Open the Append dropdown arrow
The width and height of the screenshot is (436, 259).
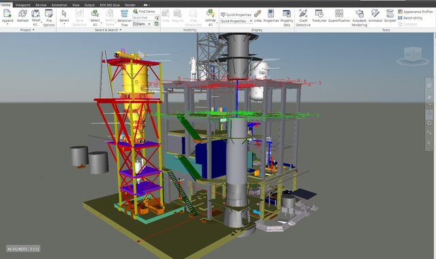(7, 25)
